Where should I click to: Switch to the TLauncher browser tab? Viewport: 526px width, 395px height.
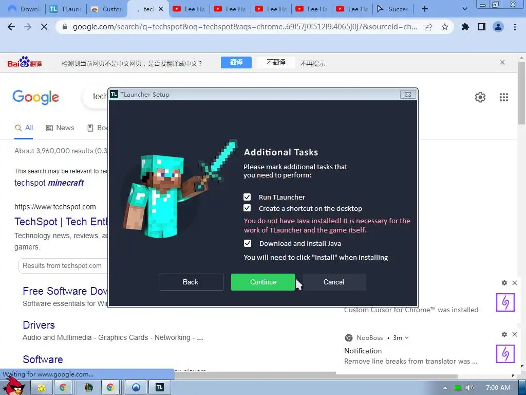coord(66,9)
